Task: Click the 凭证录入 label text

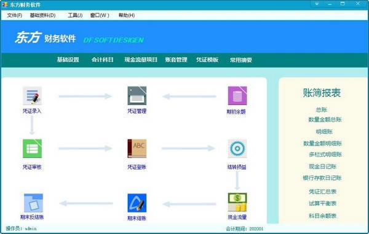Action: [x=32, y=111]
